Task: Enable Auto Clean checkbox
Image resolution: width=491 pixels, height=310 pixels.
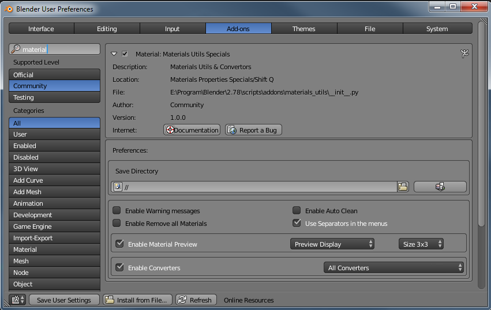Action: pos(297,210)
